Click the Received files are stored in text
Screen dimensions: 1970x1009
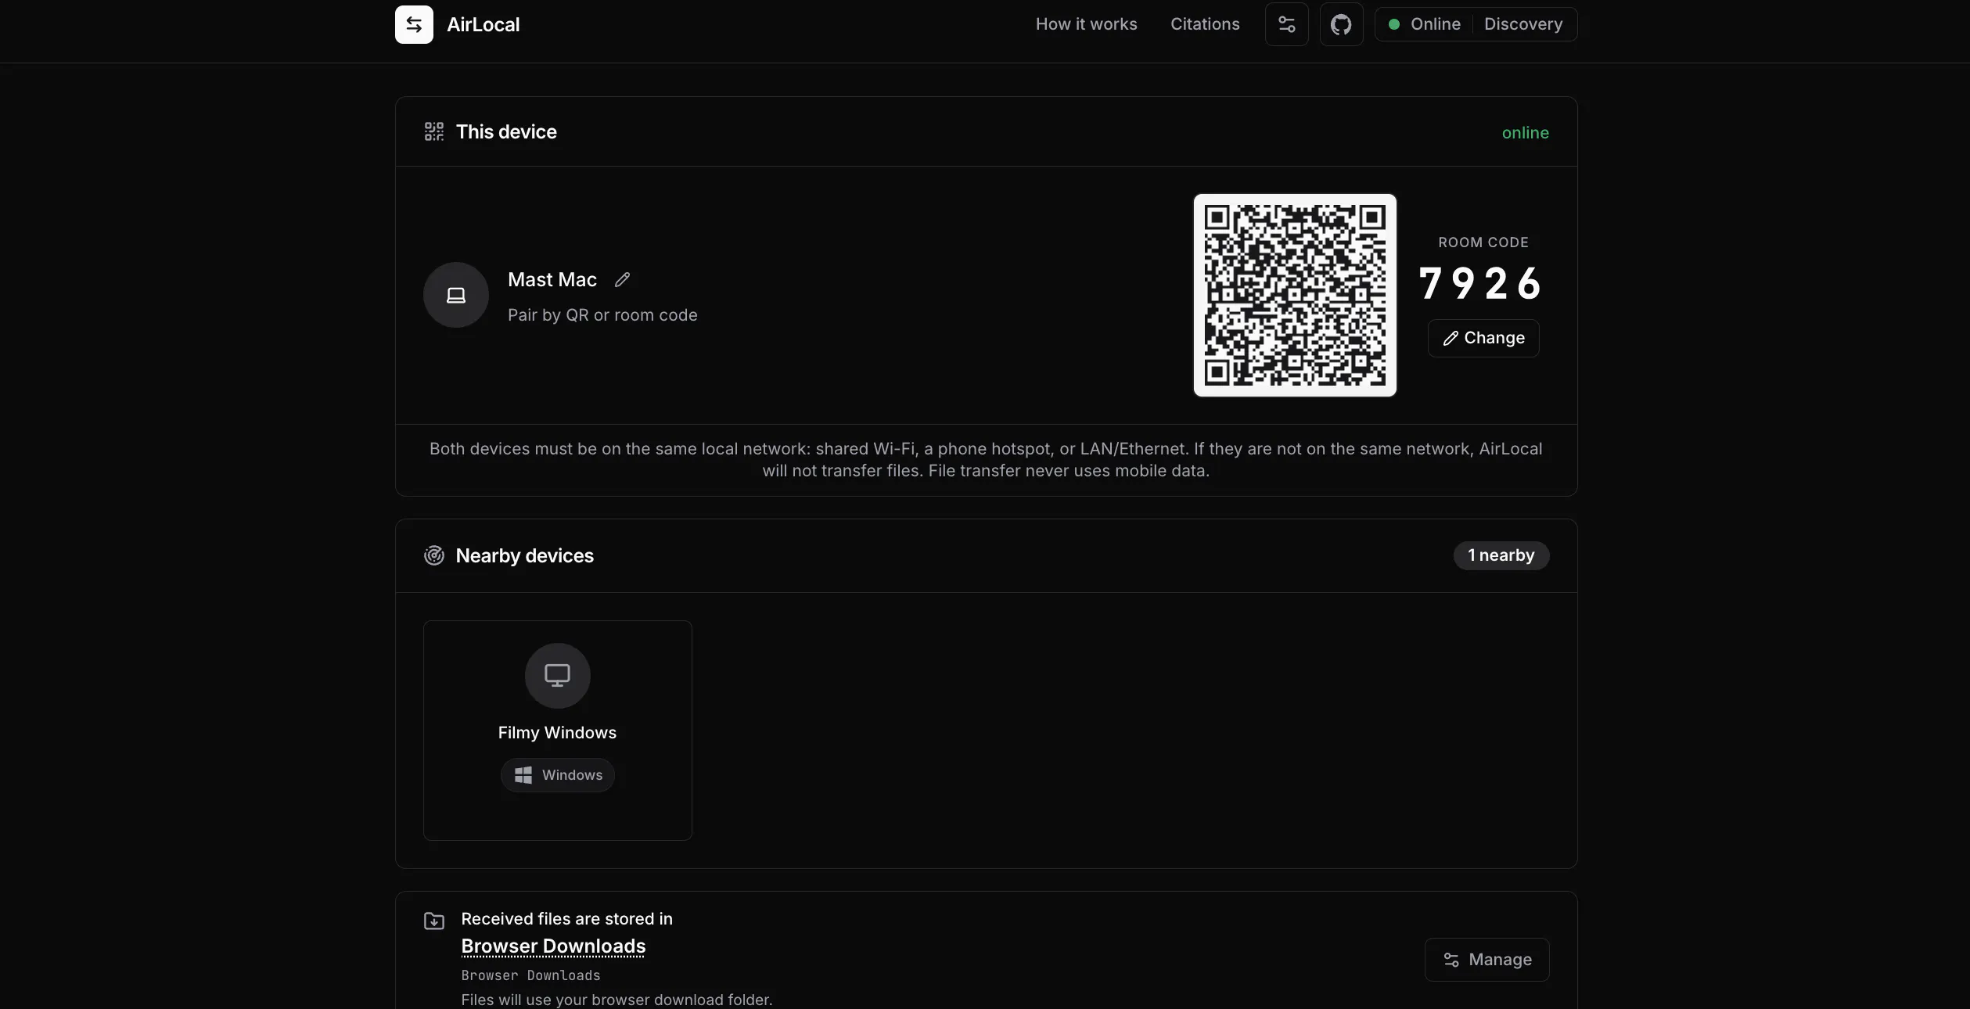click(567, 919)
